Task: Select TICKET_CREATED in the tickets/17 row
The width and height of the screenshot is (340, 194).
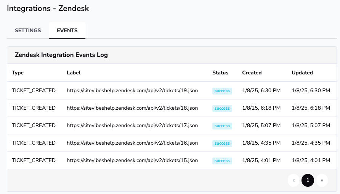Action: pyautogui.click(x=34, y=126)
